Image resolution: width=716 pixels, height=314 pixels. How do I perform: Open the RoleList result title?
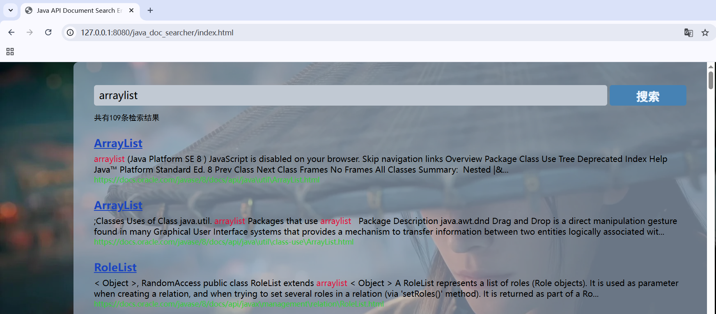click(115, 268)
